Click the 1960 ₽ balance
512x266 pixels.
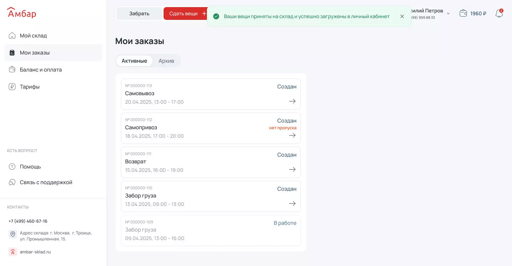tap(478, 13)
